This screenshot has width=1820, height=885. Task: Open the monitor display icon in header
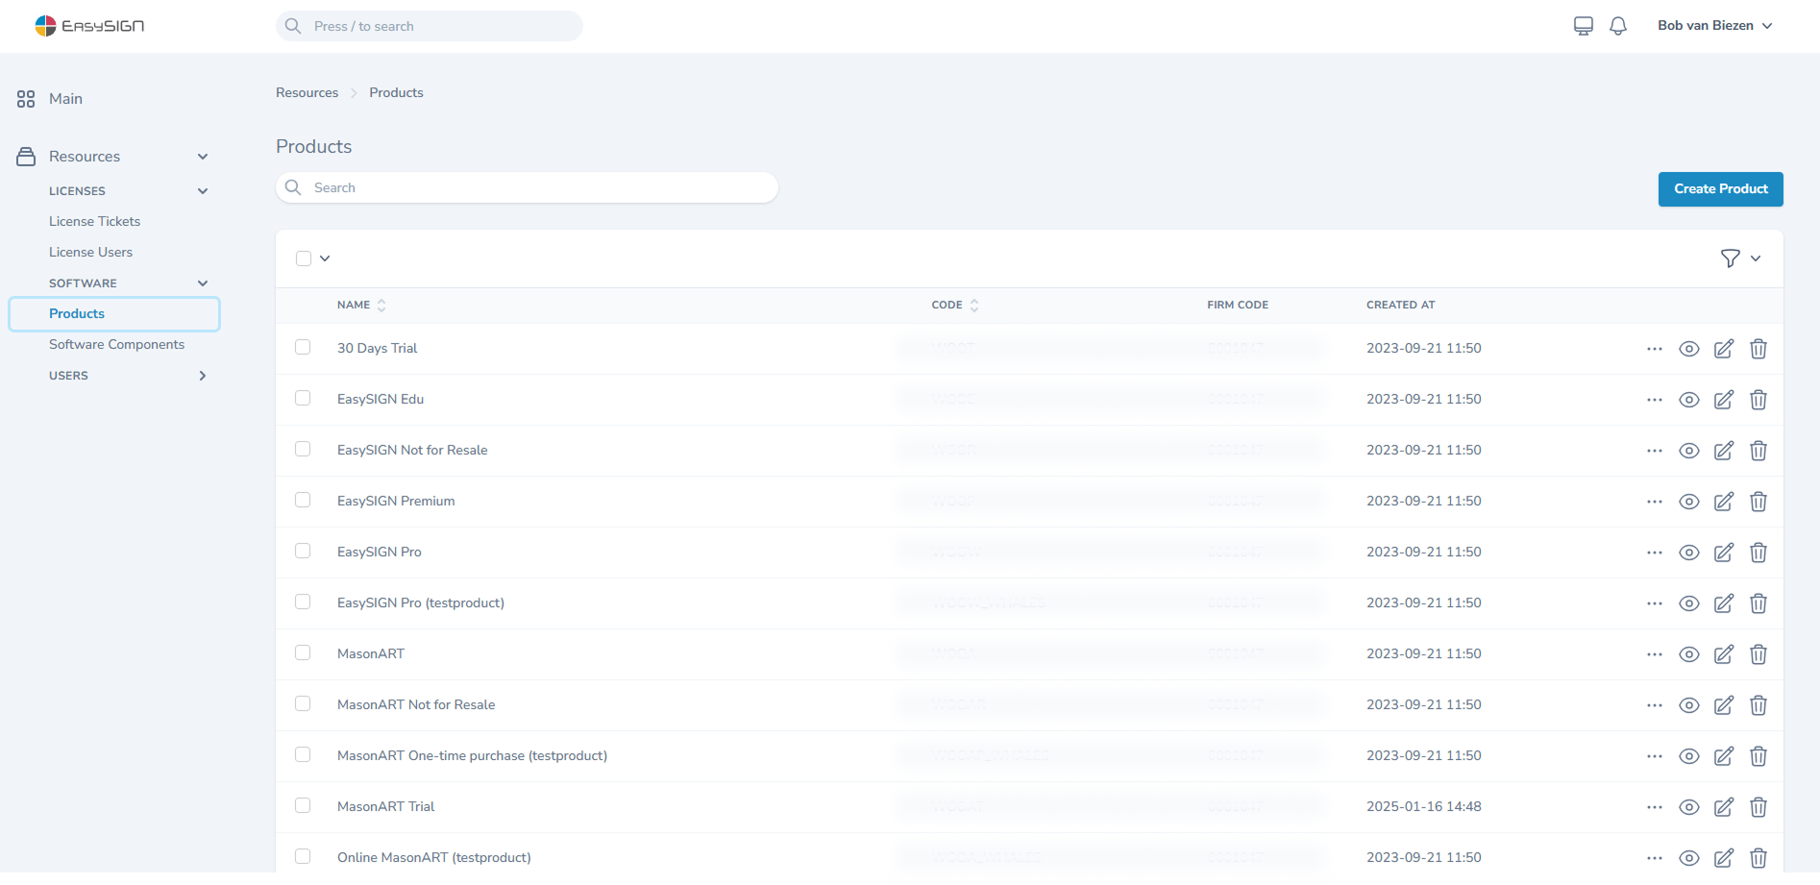click(1584, 26)
